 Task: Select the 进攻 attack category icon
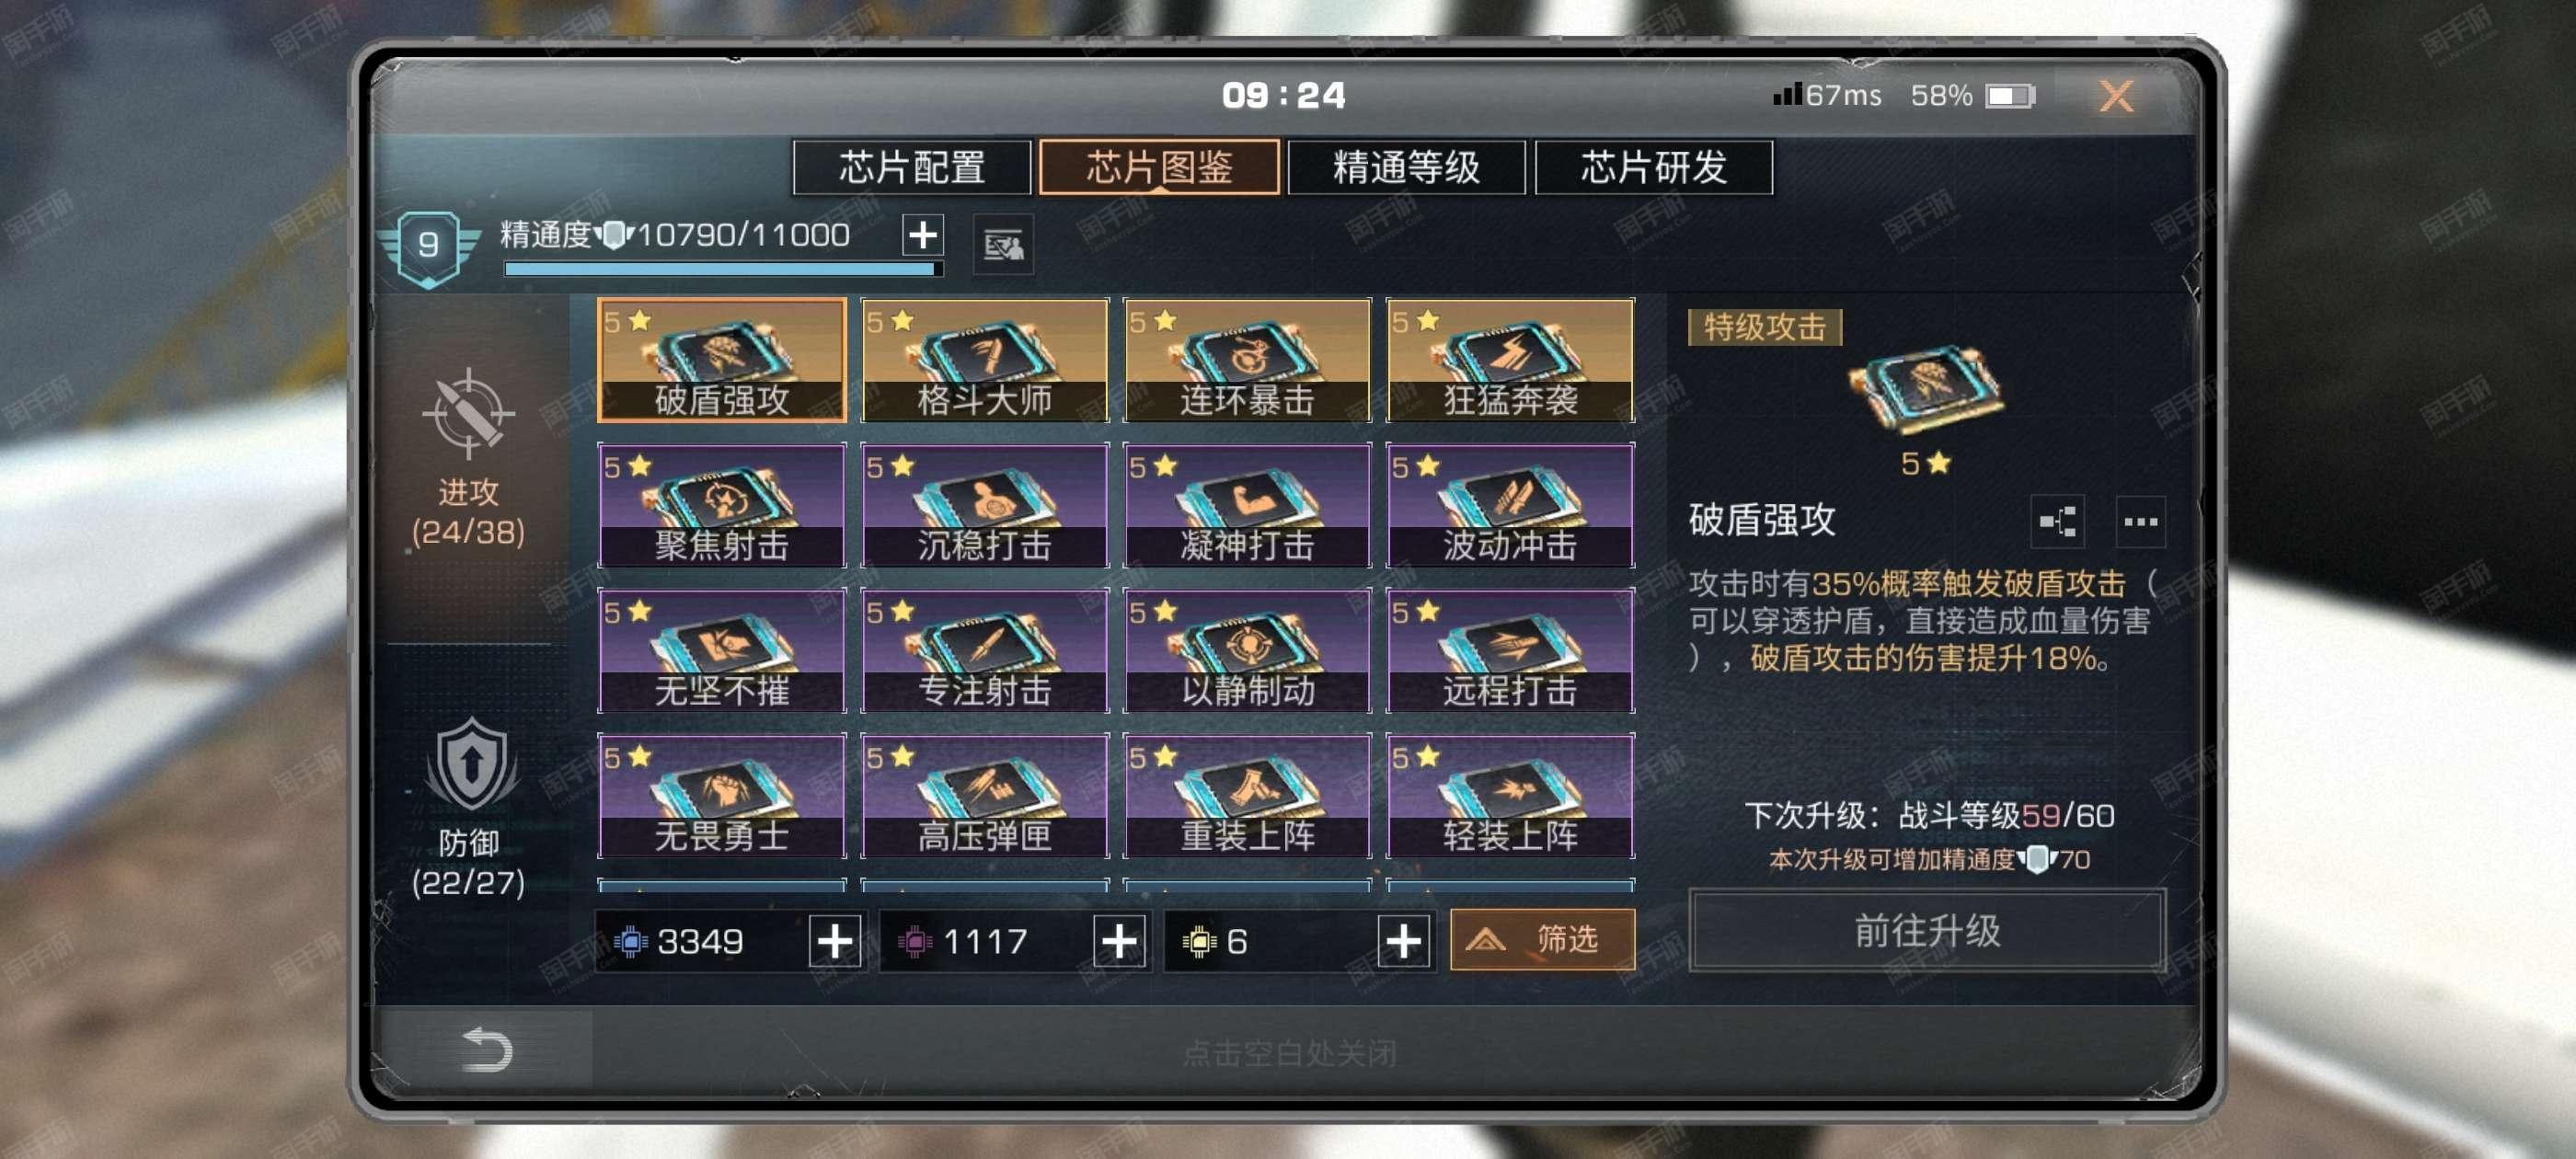click(x=468, y=411)
